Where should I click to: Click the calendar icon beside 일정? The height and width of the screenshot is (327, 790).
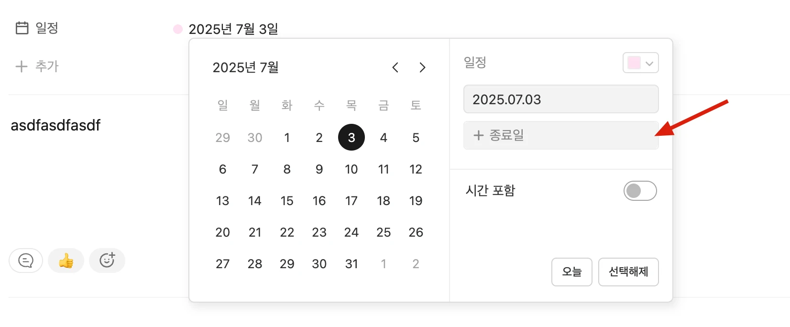[x=22, y=28]
